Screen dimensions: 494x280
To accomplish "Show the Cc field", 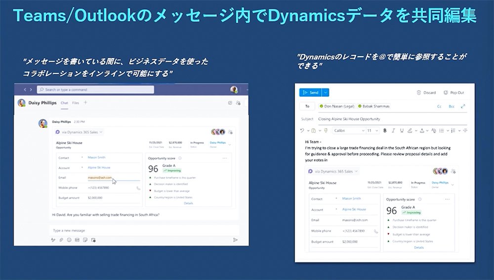I will [439, 106].
